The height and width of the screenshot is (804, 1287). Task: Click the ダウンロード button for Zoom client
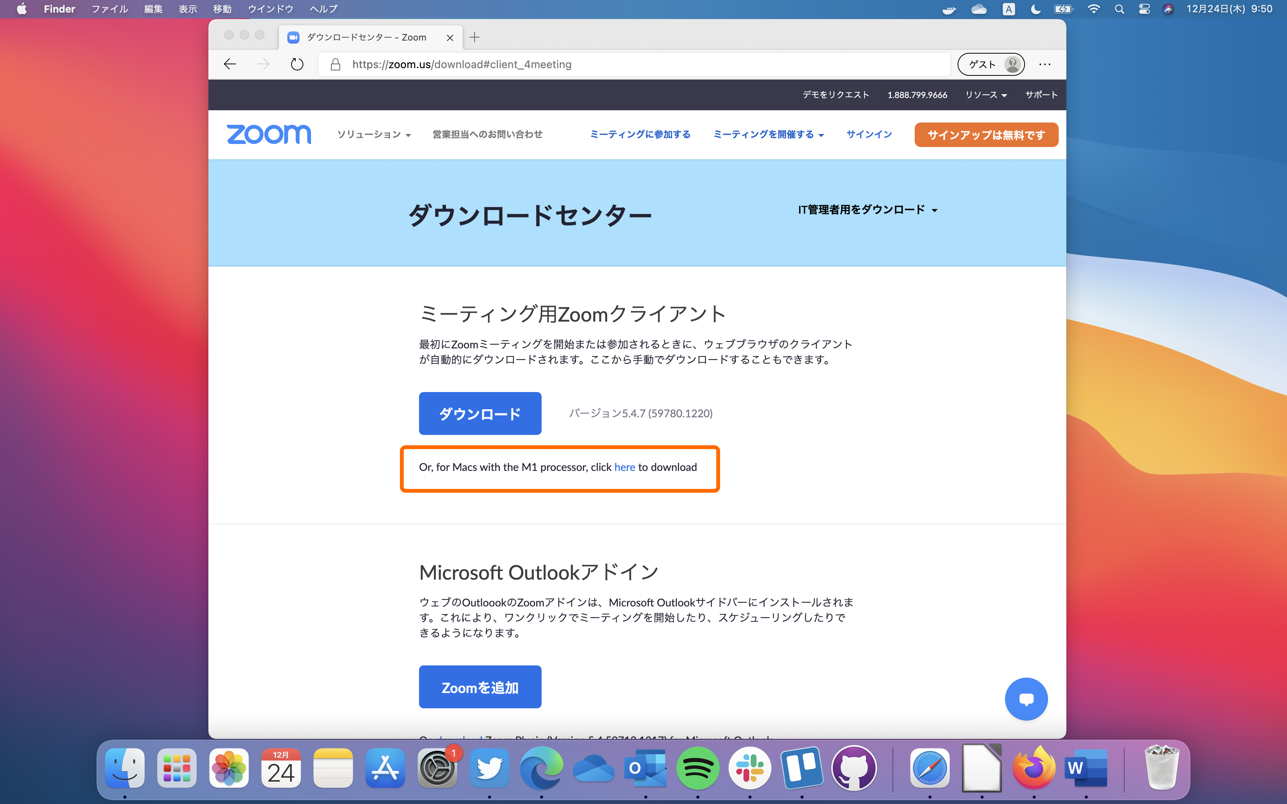pos(480,413)
